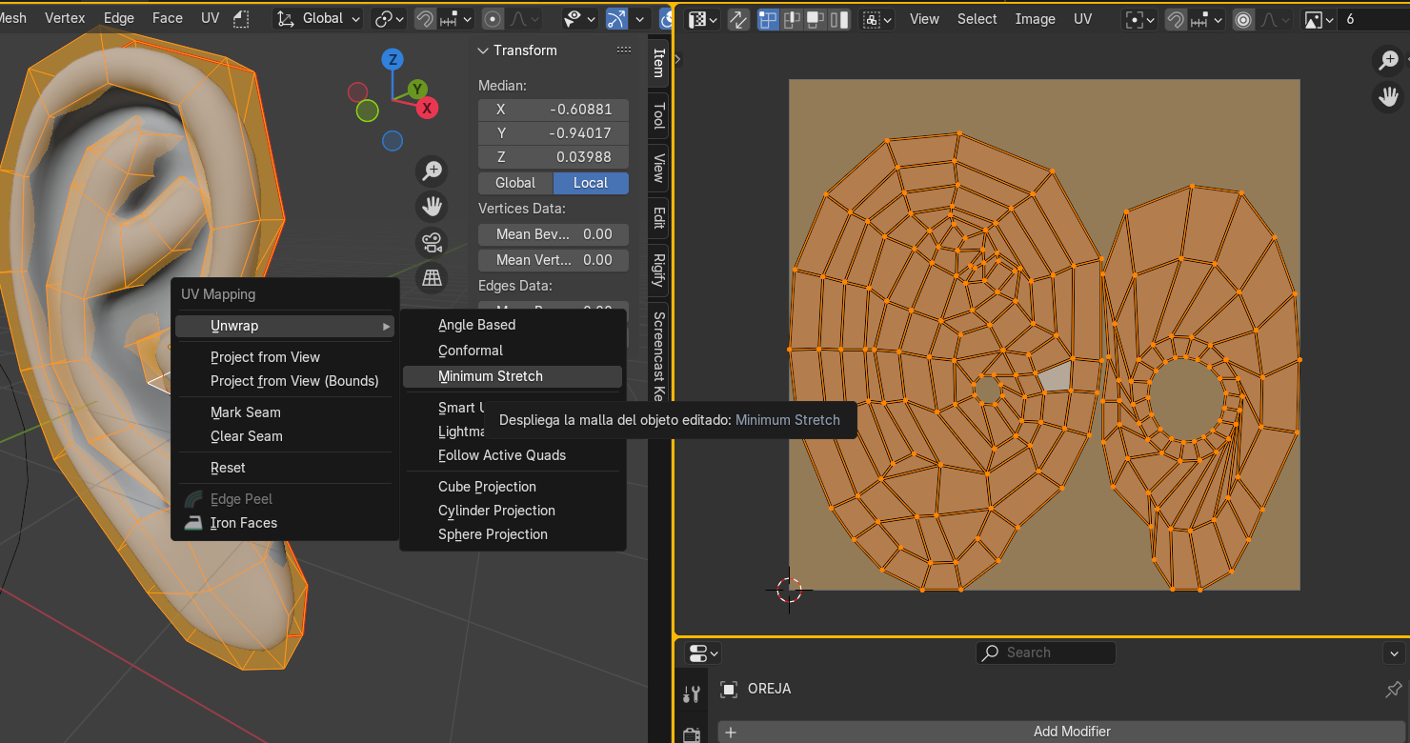The image size is (1410, 743).
Task: Select Mark Seam from UV Mapping menu
Action: click(x=246, y=412)
